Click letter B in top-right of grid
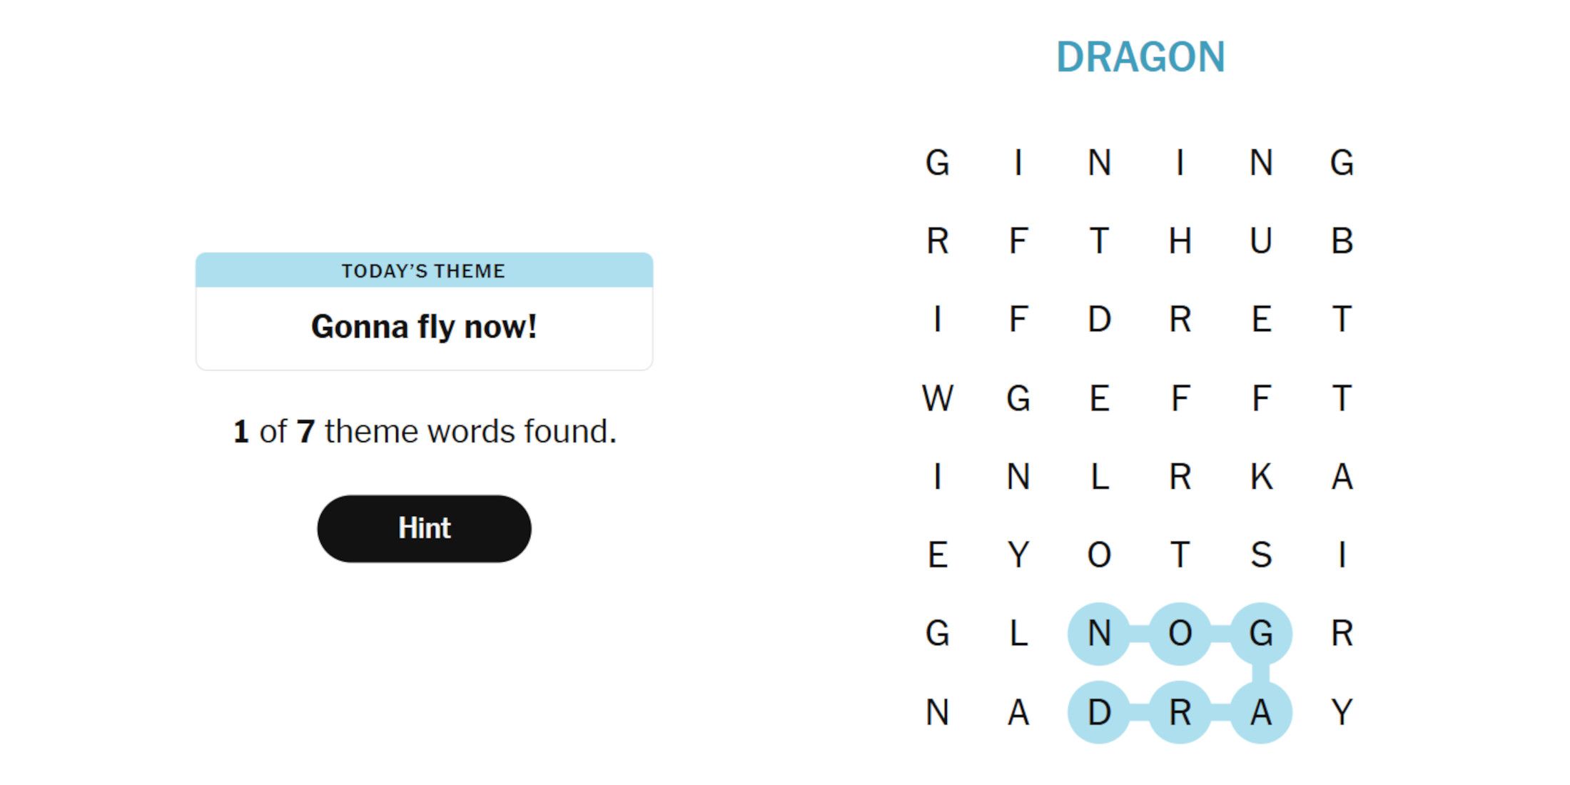The width and height of the screenshot is (1570, 785). click(1354, 238)
